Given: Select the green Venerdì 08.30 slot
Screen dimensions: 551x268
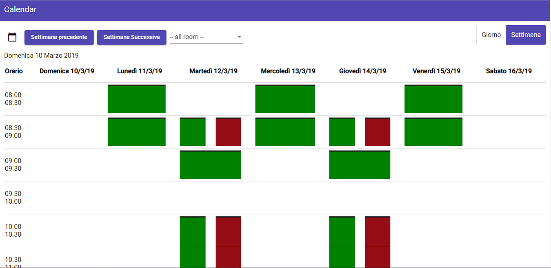Looking at the screenshot, I should tap(433, 132).
